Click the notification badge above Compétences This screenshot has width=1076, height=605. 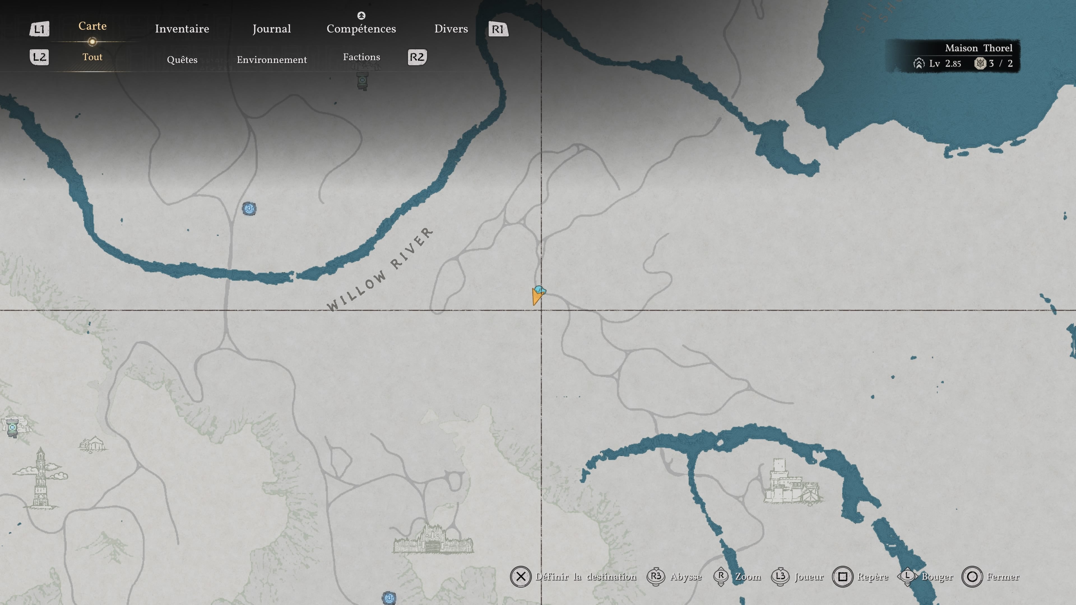click(x=361, y=15)
